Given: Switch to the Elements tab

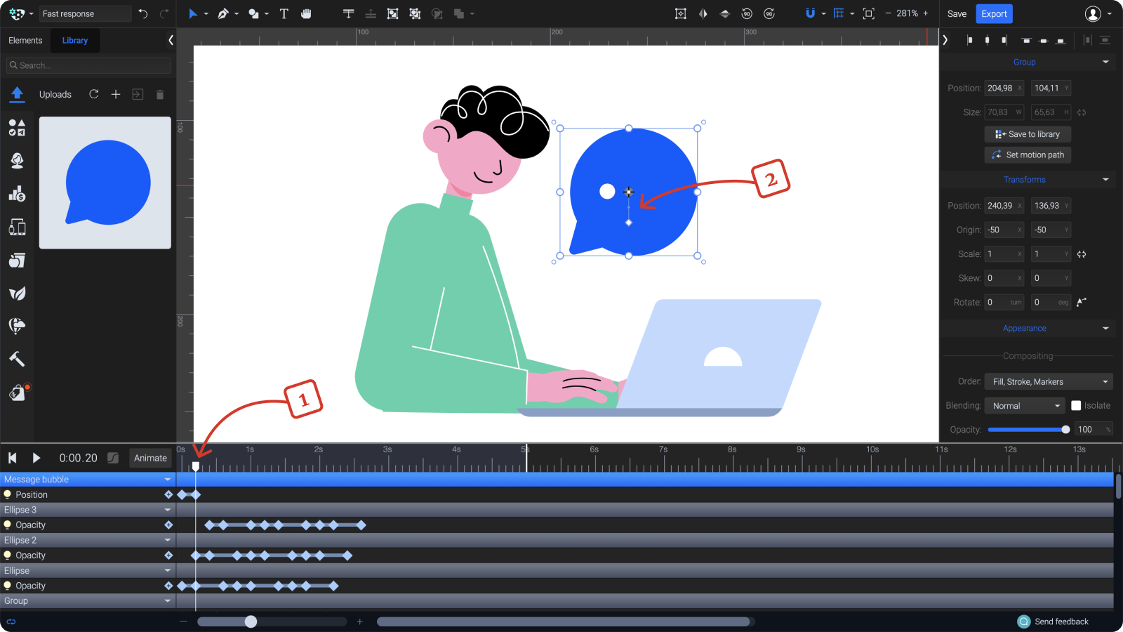Looking at the screenshot, I should 25,40.
